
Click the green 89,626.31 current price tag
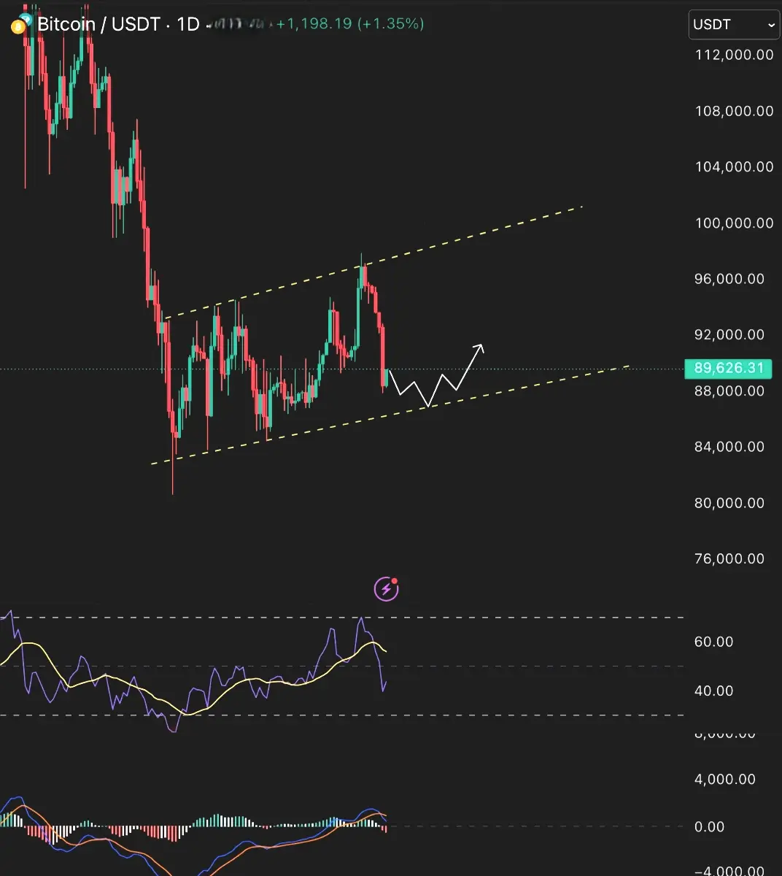(x=728, y=368)
